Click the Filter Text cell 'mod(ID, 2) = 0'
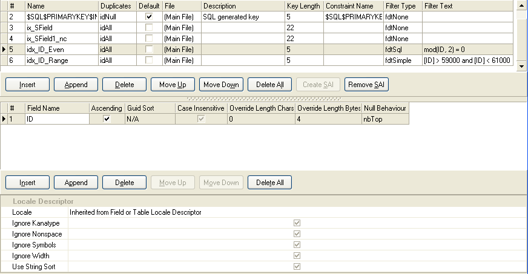Screen dimensions: 528x274 point(467,50)
